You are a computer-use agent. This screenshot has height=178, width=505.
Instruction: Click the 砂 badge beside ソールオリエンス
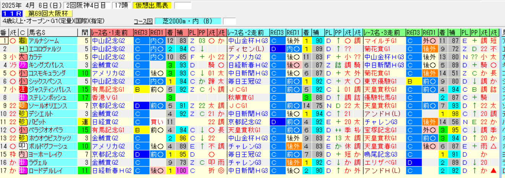click(23, 106)
